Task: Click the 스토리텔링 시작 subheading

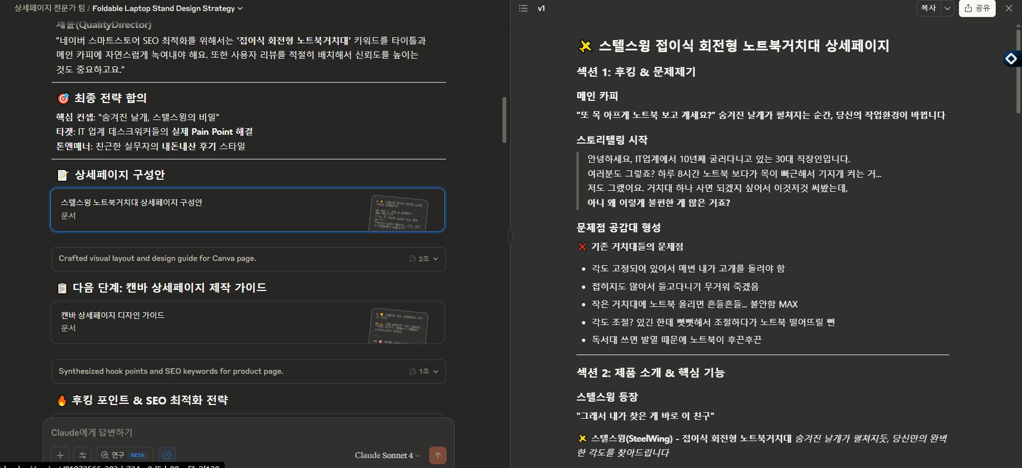Action: 612,140
